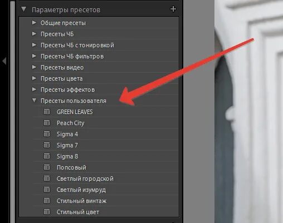Apply the Светлый городской preset

[x=85, y=179]
